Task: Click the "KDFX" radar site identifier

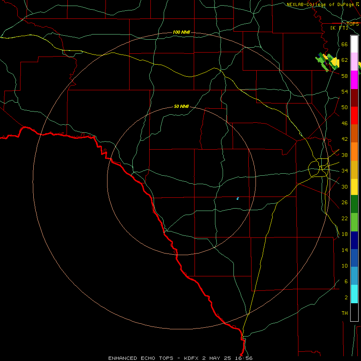Action: (191, 358)
